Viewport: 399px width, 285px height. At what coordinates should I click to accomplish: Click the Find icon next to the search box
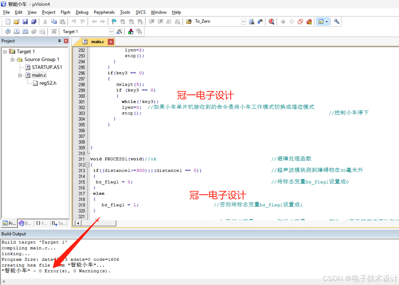(x=252, y=22)
